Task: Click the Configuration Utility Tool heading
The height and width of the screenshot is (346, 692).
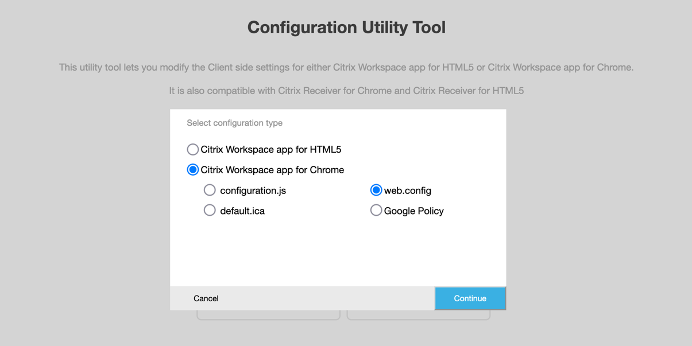Action: click(x=346, y=27)
